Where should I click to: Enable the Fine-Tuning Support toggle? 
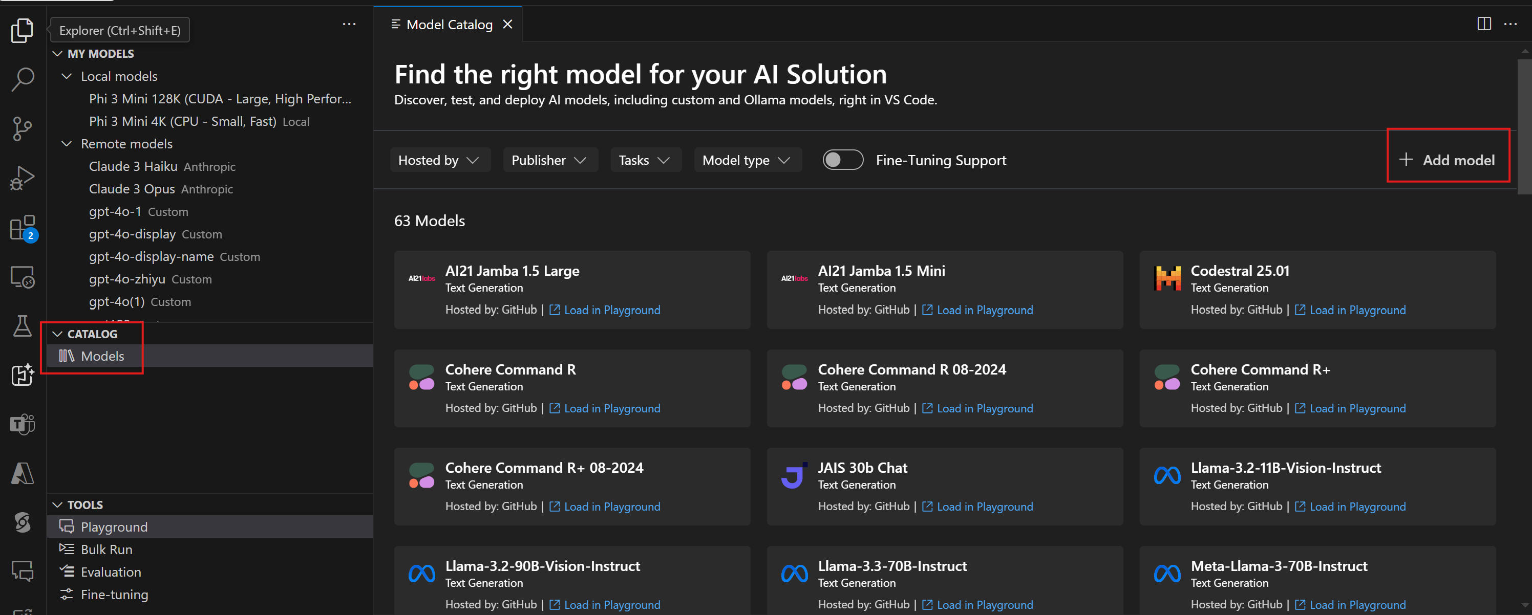[843, 160]
